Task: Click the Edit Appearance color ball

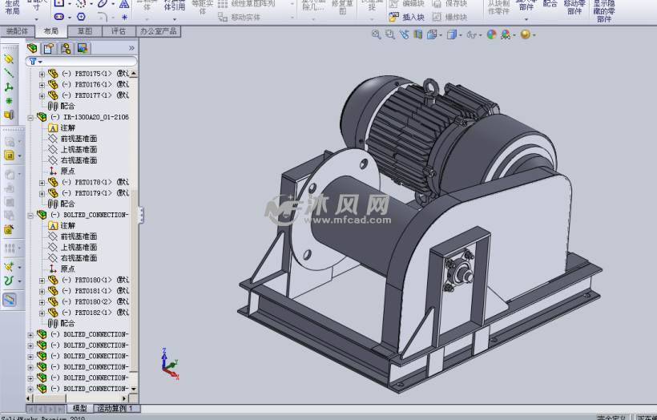Action: [x=491, y=34]
